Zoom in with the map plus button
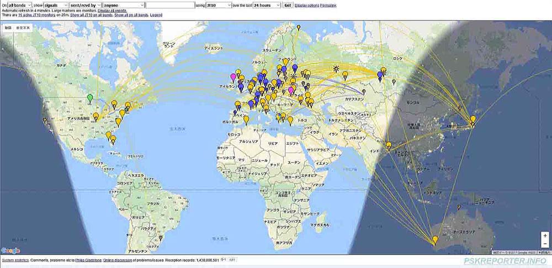 545,235
